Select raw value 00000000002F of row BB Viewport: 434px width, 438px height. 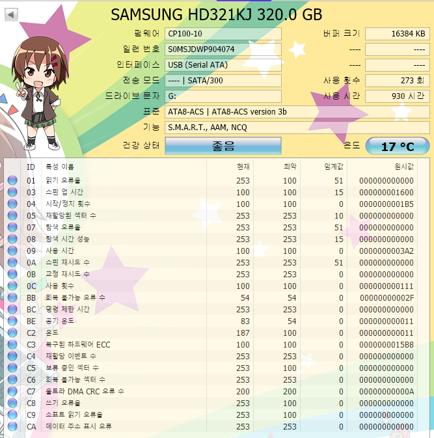pos(387,298)
